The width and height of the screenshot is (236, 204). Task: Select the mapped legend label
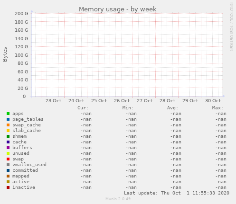[x=21, y=176]
